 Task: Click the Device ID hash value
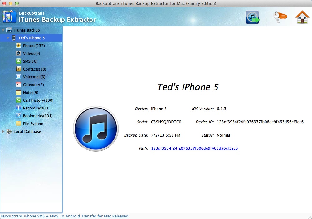[260, 122]
